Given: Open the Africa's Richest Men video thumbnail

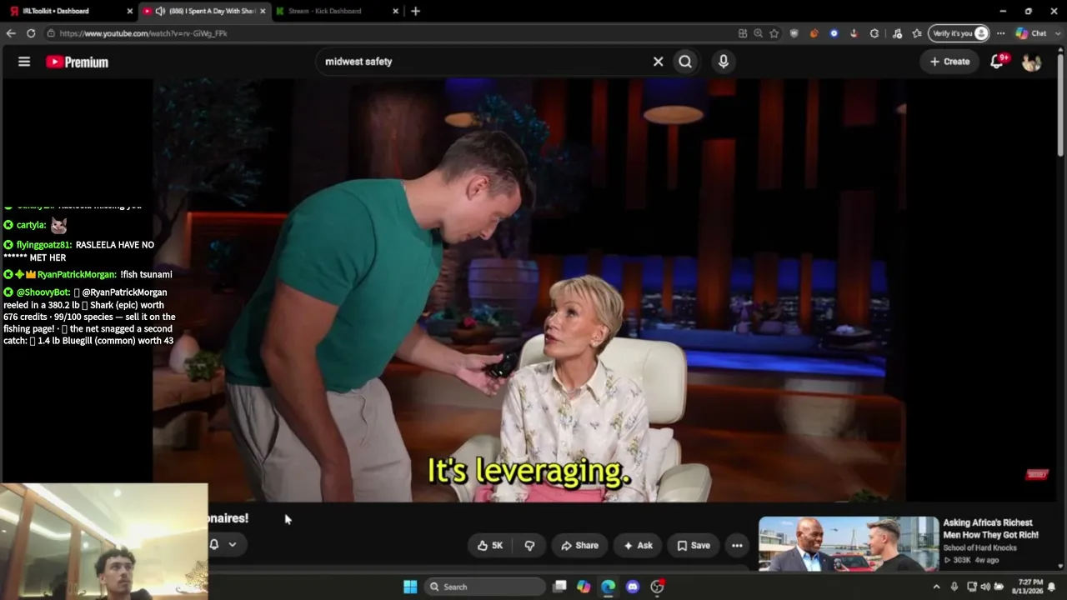Looking at the screenshot, I should tap(849, 544).
